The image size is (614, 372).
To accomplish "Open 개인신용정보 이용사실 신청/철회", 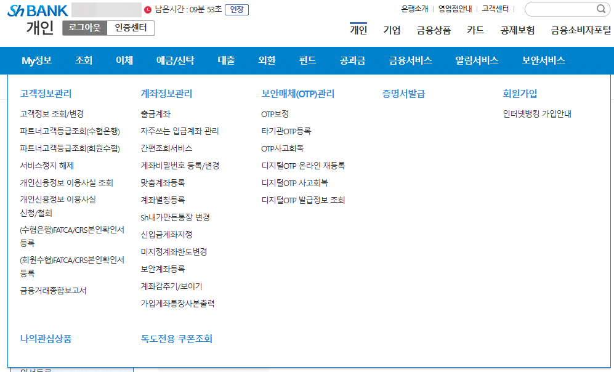I will pyautogui.click(x=58, y=206).
